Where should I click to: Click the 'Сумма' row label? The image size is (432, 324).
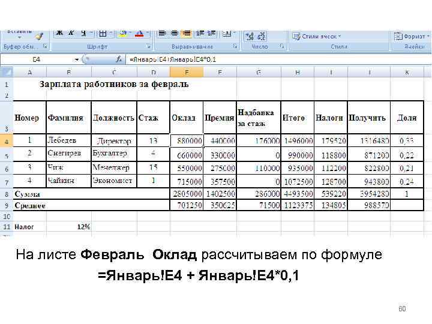(27, 194)
